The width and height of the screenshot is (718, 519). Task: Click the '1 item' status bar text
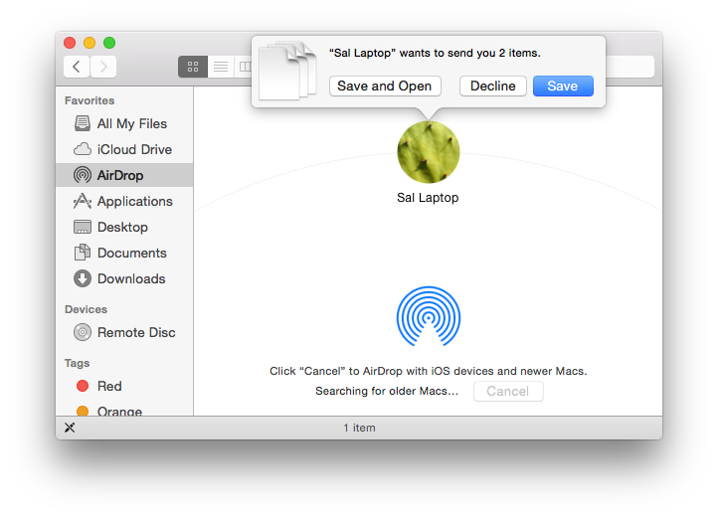pyautogui.click(x=359, y=428)
